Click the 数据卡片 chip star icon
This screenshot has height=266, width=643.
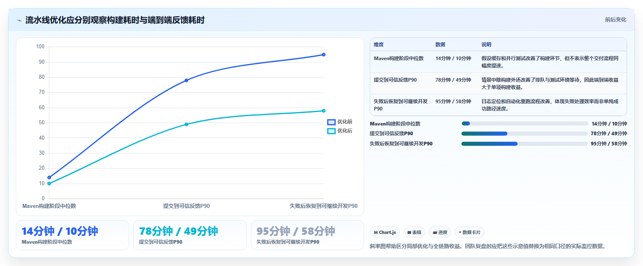click(x=460, y=232)
